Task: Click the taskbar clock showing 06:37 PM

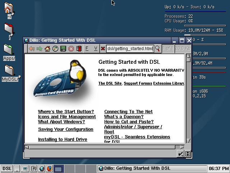Action: [x=219, y=168]
